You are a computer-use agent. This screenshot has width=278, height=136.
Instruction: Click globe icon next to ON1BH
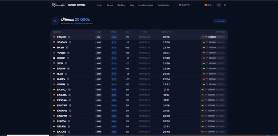[68, 85]
